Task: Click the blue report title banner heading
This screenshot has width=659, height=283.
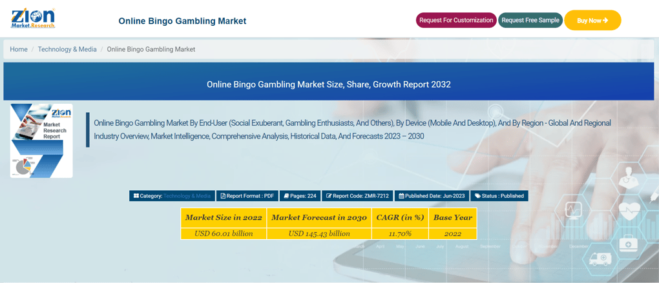Action: 329,84
